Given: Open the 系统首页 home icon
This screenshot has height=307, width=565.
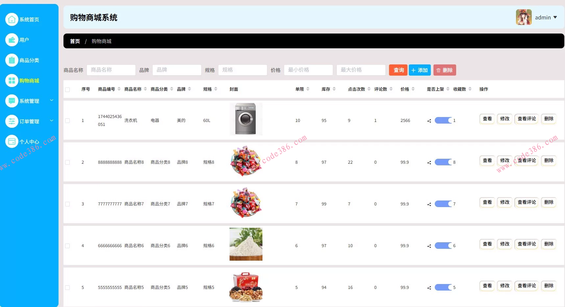Looking at the screenshot, I should tap(12, 19).
